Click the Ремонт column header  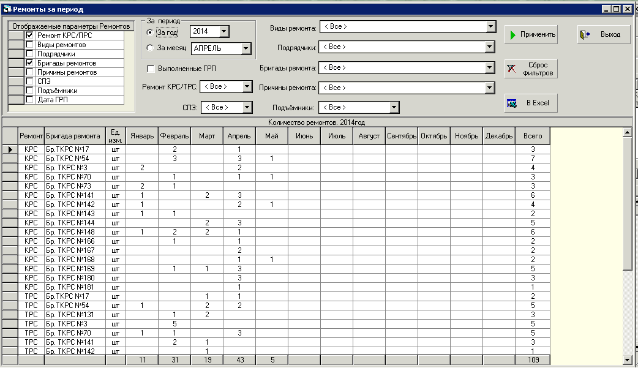click(31, 136)
